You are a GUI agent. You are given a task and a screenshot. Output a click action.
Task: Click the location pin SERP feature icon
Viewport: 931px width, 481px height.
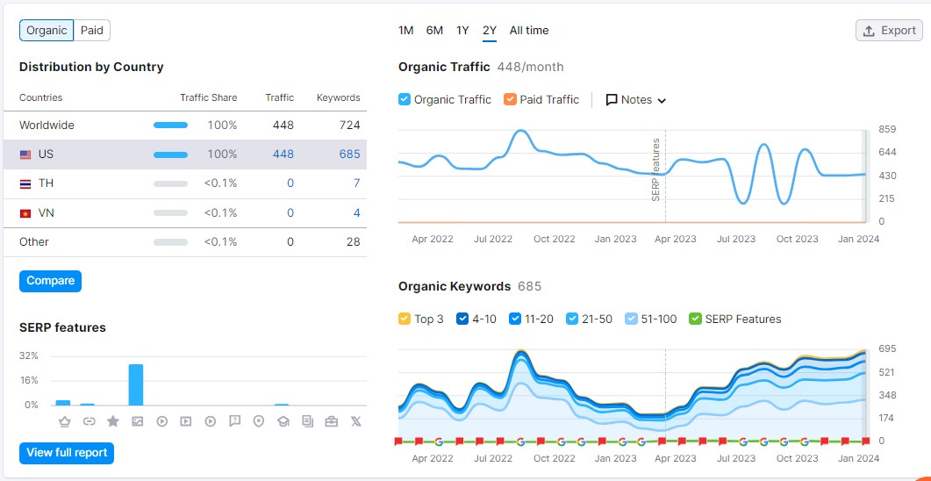pyautogui.click(x=258, y=421)
